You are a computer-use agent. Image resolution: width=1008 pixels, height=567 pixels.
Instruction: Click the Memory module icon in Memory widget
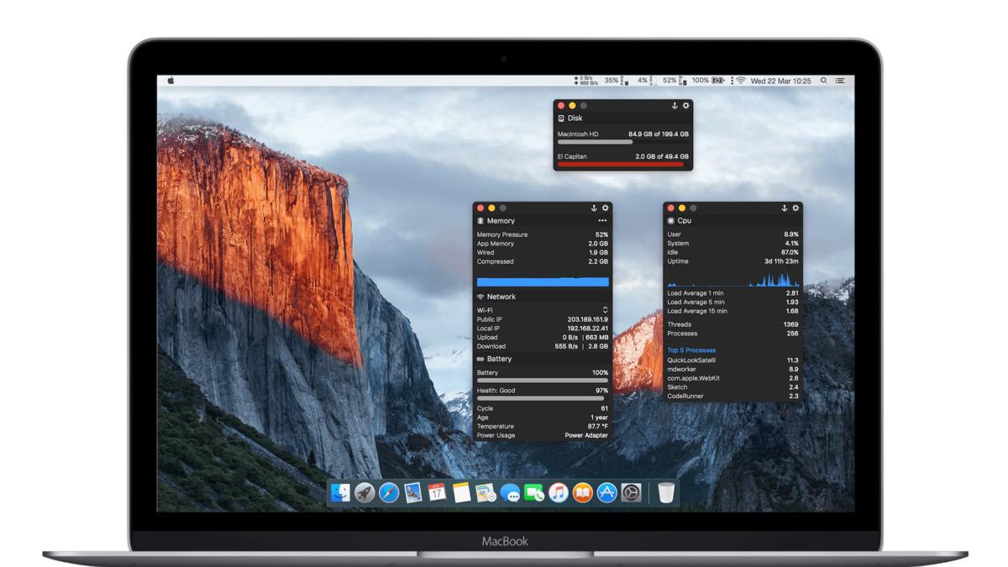(480, 221)
